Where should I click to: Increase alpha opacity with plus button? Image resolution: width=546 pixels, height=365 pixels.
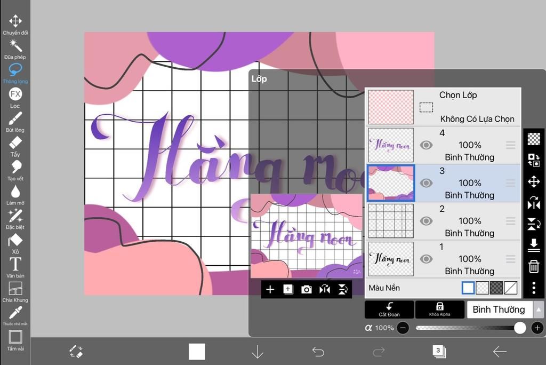coord(537,328)
